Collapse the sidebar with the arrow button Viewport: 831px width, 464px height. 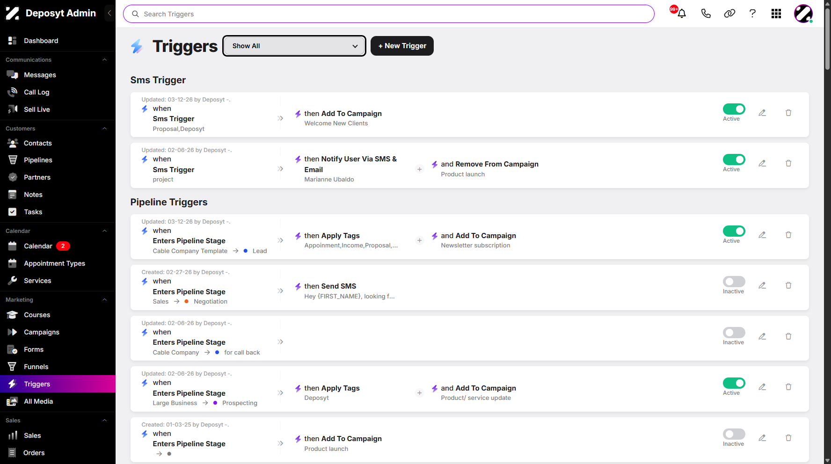tap(109, 13)
